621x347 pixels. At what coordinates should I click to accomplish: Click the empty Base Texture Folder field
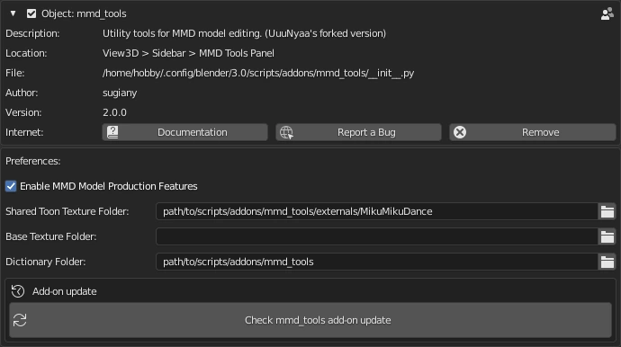(376, 236)
